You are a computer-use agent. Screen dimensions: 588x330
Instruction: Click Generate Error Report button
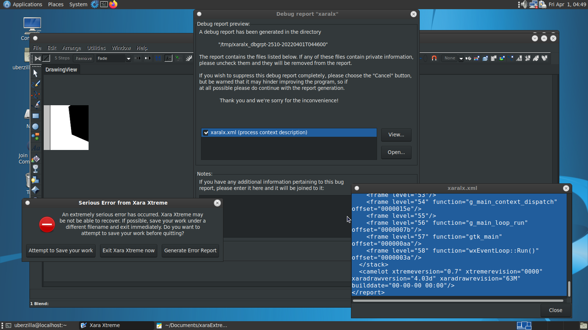coord(190,250)
